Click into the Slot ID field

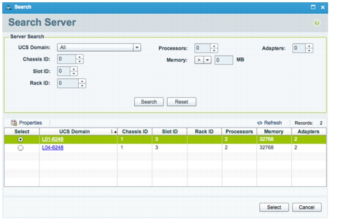coord(64,71)
